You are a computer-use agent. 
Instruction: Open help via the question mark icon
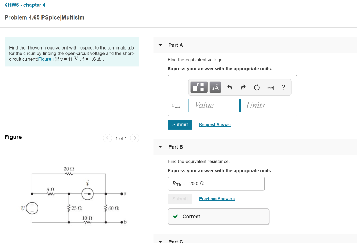283,87
